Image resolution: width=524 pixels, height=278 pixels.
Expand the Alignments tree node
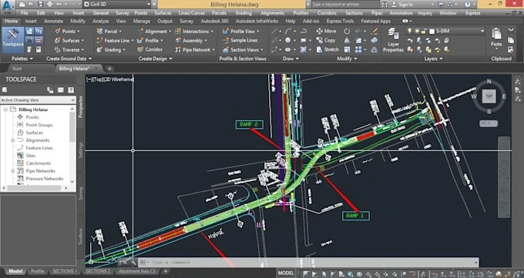tap(12, 140)
